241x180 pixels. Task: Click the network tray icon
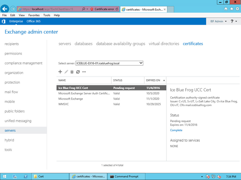(x=213, y=177)
